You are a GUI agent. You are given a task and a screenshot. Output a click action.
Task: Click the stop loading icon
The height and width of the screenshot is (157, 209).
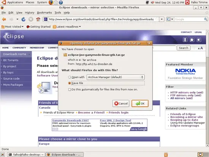click(x=31, y=19)
